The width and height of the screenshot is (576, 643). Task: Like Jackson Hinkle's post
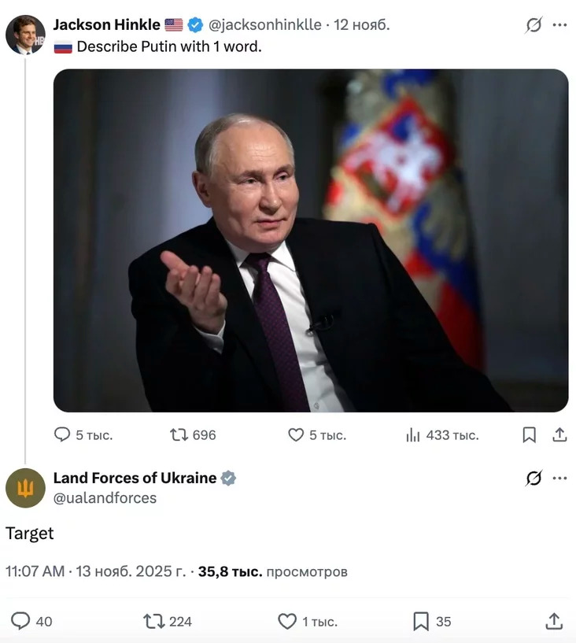[296, 434]
